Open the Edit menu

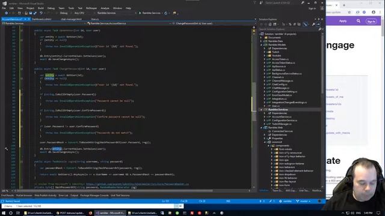click(11, 8)
